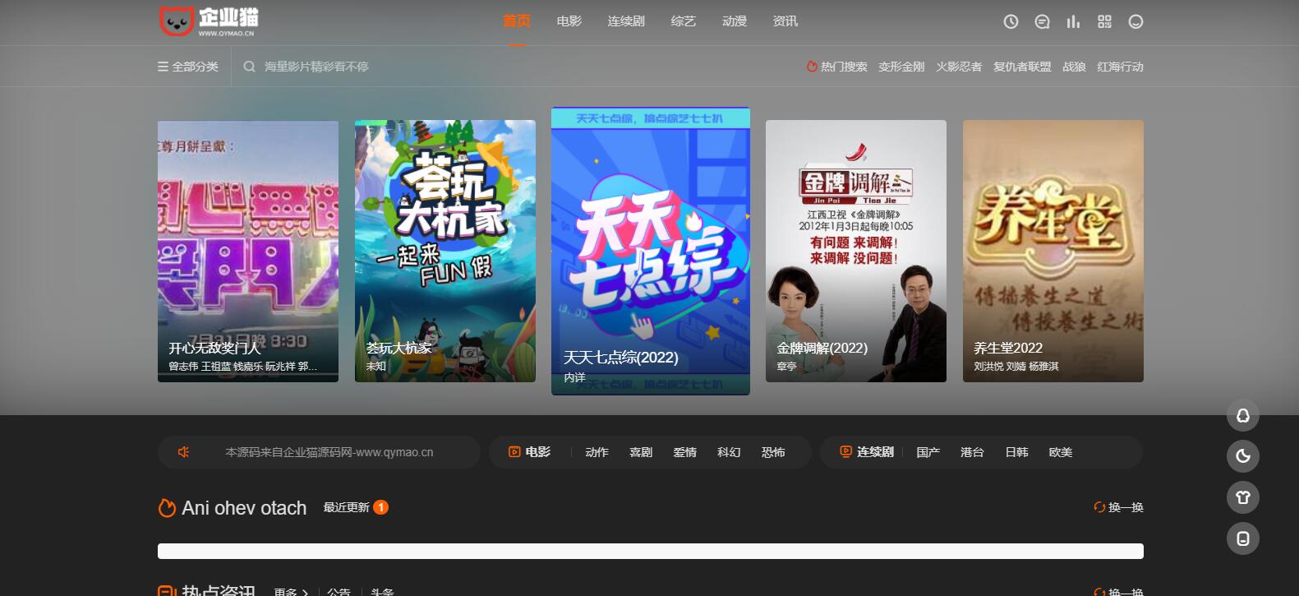Switch to the 连续剧 header tab
The height and width of the screenshot is (596, 1299).
626,21
